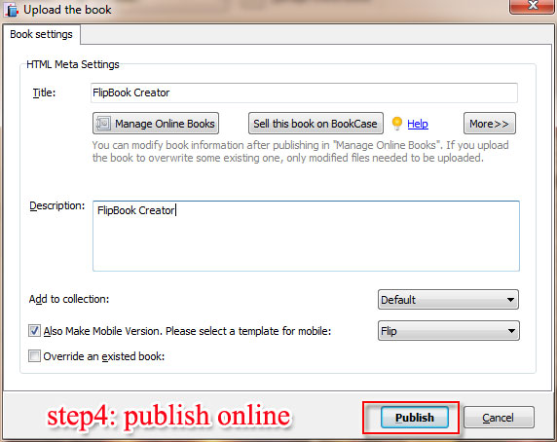Image resolution: width=557 pixels, height=442 pixels.
Task: Click the lightbulb icon beside Help
Action: tap(396, 124)
